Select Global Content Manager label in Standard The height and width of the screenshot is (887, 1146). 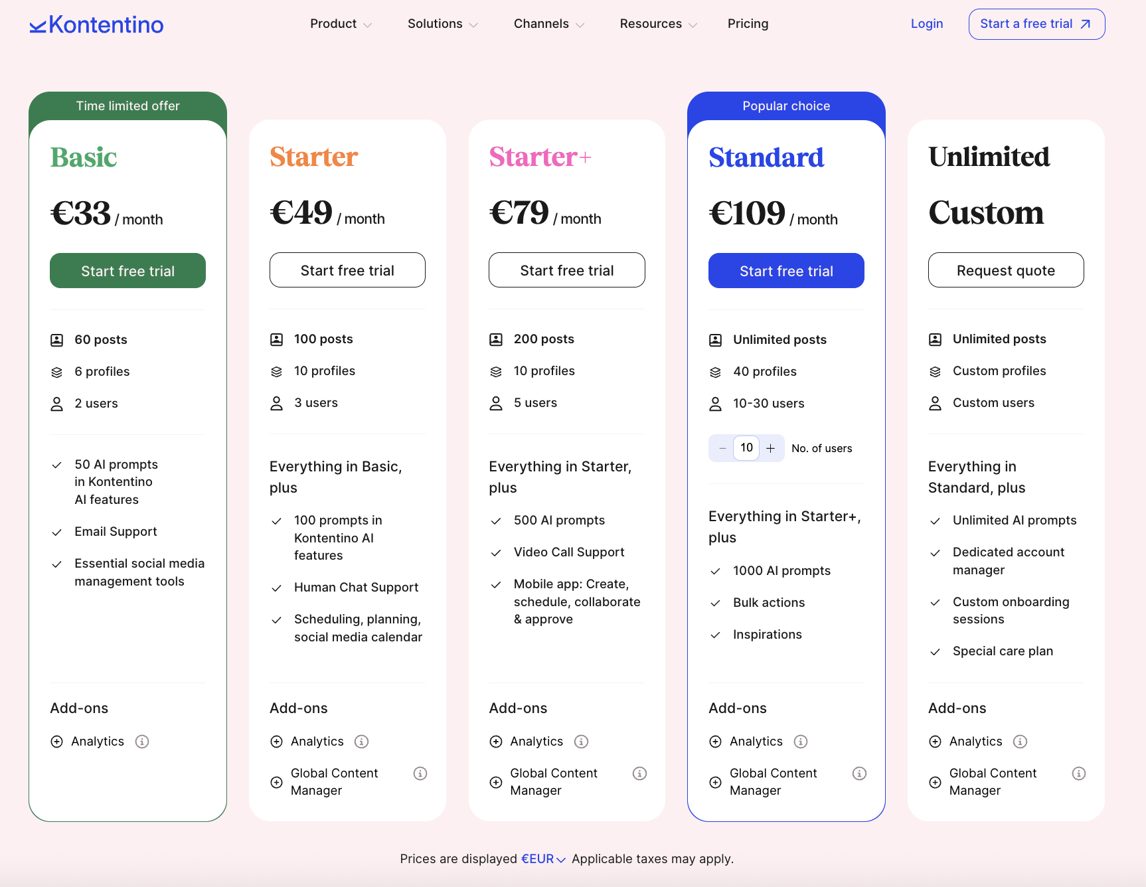click(x=774, y=782)
